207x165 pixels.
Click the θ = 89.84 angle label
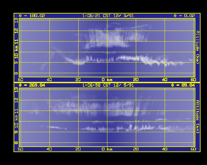(183, 85)
